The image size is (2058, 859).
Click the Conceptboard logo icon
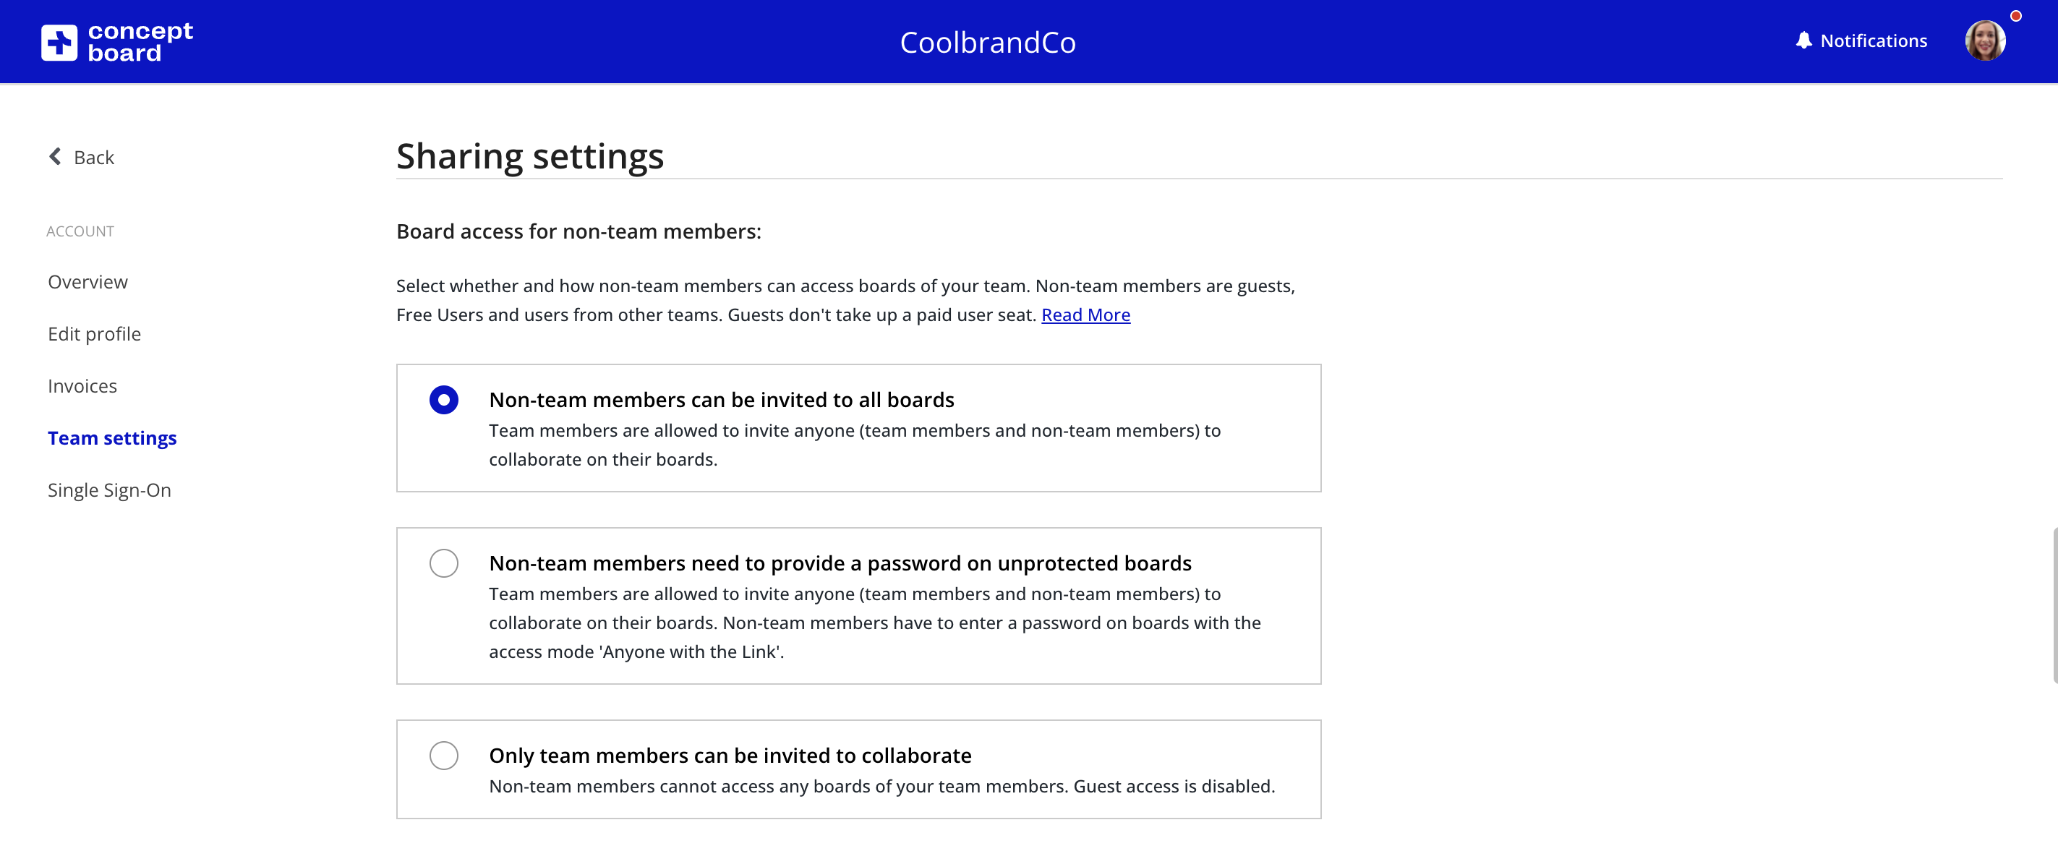click(59, 41)
